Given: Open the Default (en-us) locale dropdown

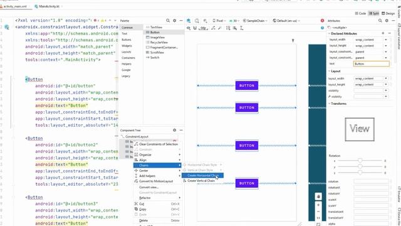Looking at the screenshot, I should [286, 21].
